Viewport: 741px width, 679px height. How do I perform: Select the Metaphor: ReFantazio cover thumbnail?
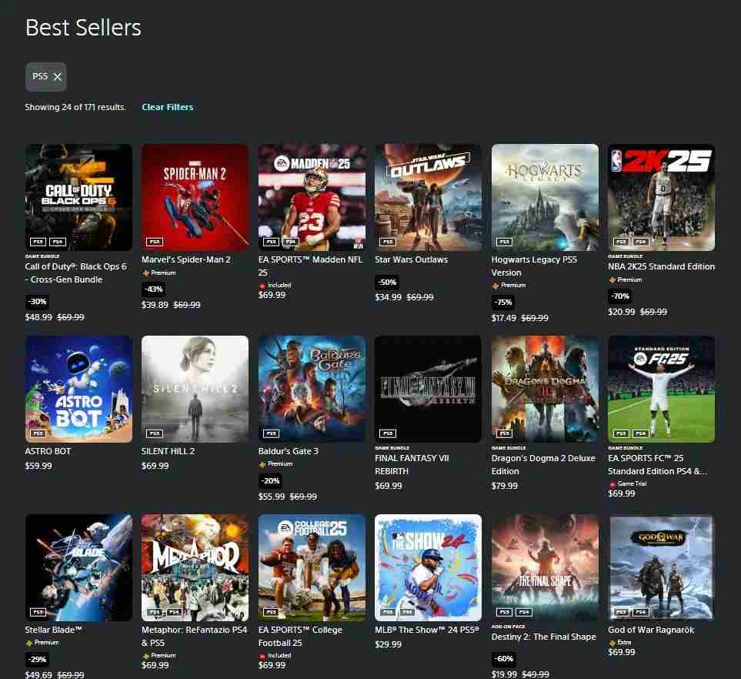coord(195,567)
